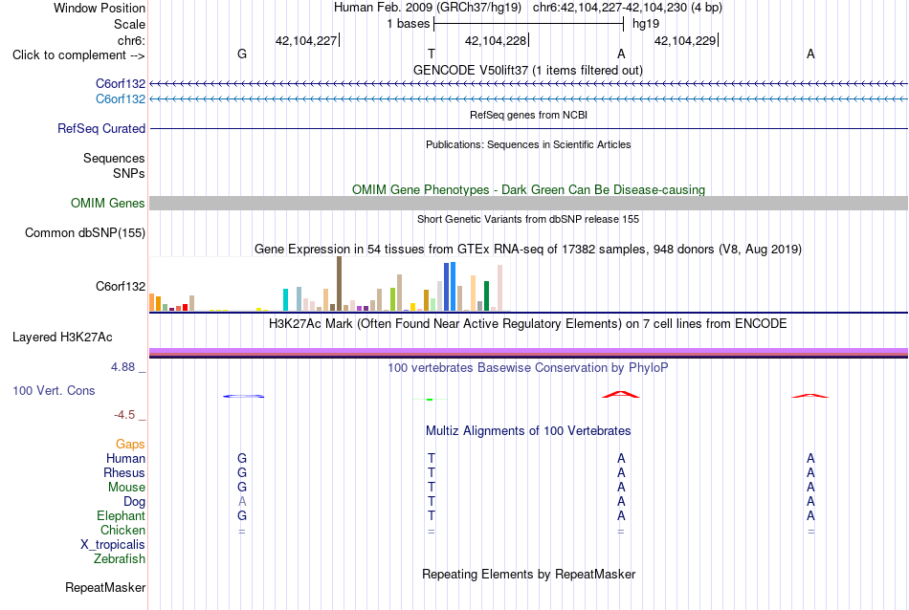This screenshot has height=610, width=909.
Task: Click the 4.88 upper scale value
Action: click(122, 367)
